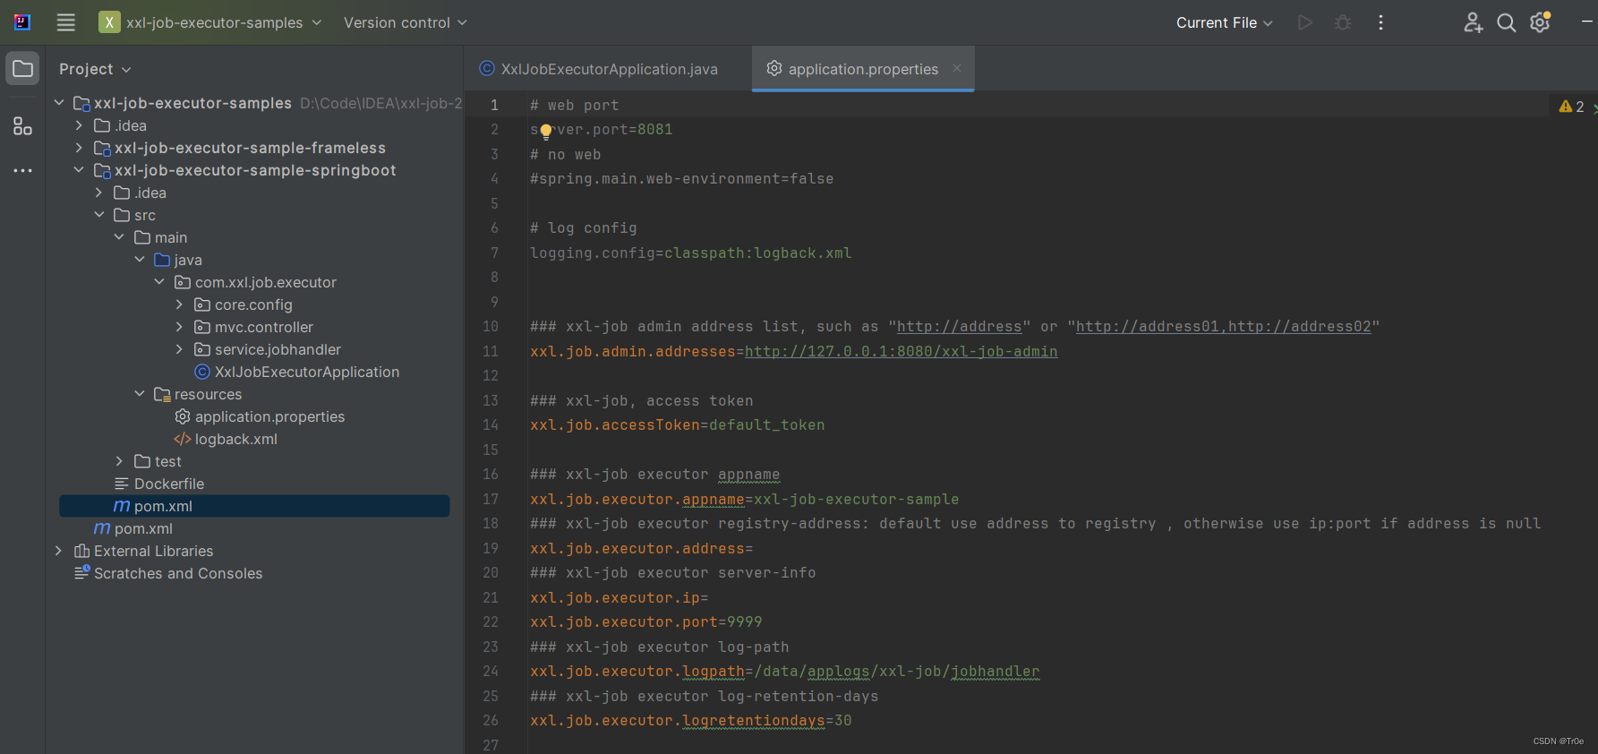Click the IntelliJ IDEA logo icon
This screenshot has height=754, width=1598.
point(22,22)
